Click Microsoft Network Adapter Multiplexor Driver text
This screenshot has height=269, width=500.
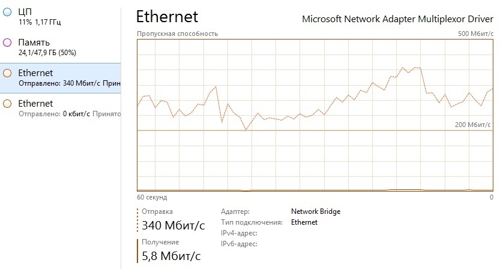pyautogui.click(x=397, y=19)
